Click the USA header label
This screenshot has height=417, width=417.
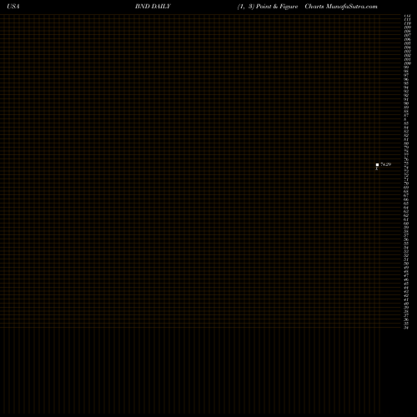pyautogui.click(x=13, y=7)
